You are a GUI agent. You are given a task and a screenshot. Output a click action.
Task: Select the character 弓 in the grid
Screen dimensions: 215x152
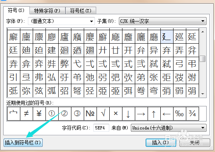coord(179,64)
